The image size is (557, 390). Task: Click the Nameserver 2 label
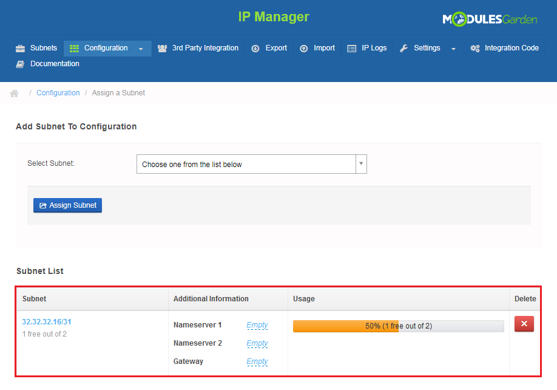pos(198,343)
